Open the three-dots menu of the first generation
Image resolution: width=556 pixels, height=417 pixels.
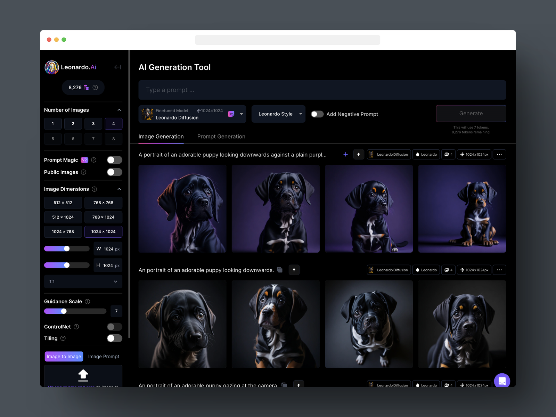pos(499,154)
